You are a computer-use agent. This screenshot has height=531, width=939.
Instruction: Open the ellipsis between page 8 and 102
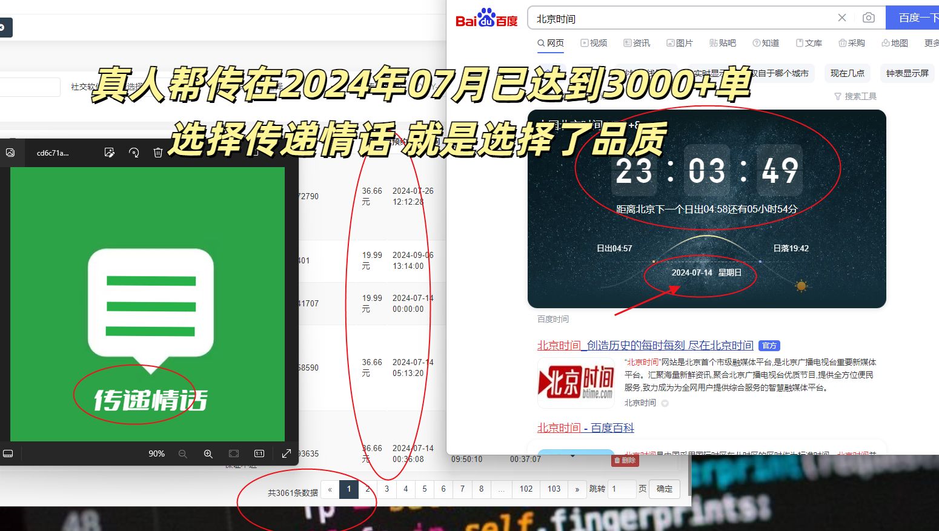point(501,489)
